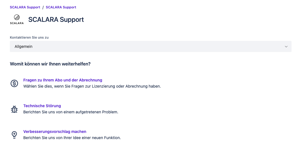Click 'Berichten Sie uns von einem aufgetretenen Problem'
The height and width of the screenshot is (164, 298).
(71, 112)
